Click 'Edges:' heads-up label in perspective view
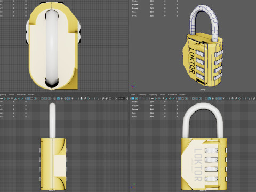Screen dimensions: 256x192 pyautogui.click(x=135, y=5)
